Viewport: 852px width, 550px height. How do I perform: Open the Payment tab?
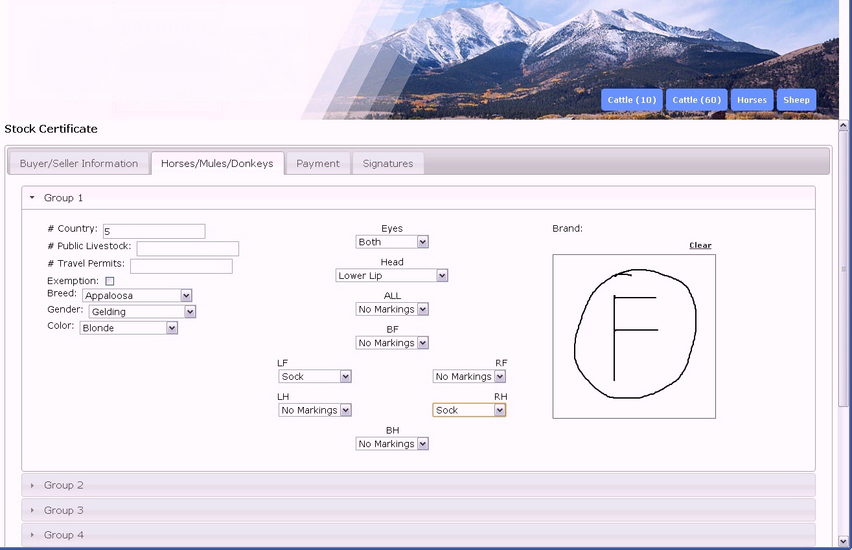[x=318, y=164]
